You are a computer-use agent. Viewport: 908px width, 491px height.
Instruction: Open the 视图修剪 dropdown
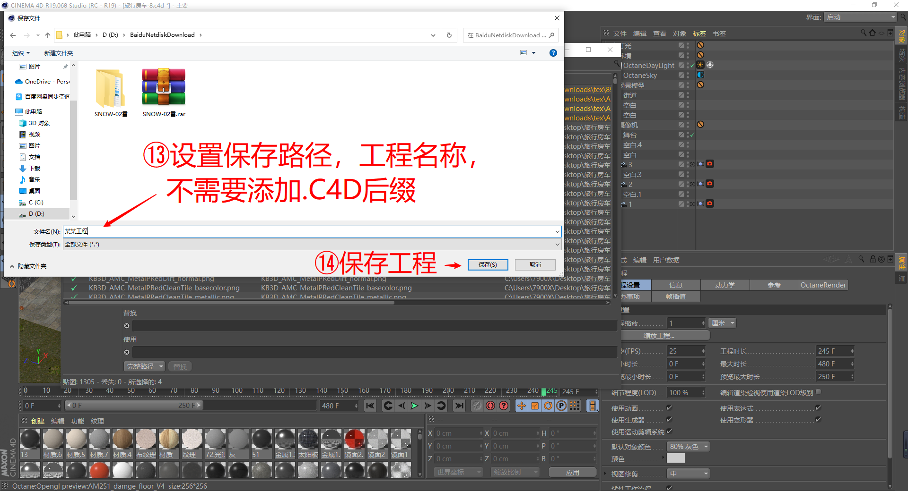click(688, 474)
